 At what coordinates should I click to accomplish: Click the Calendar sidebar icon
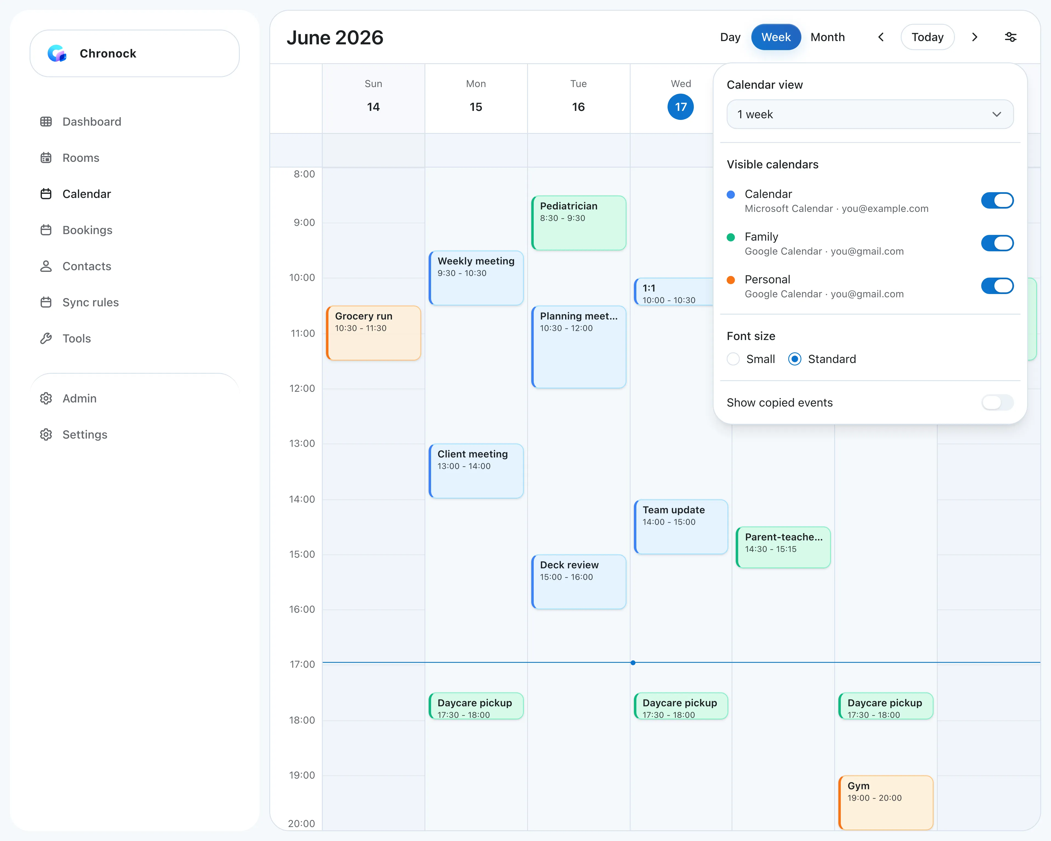[46, 194]
